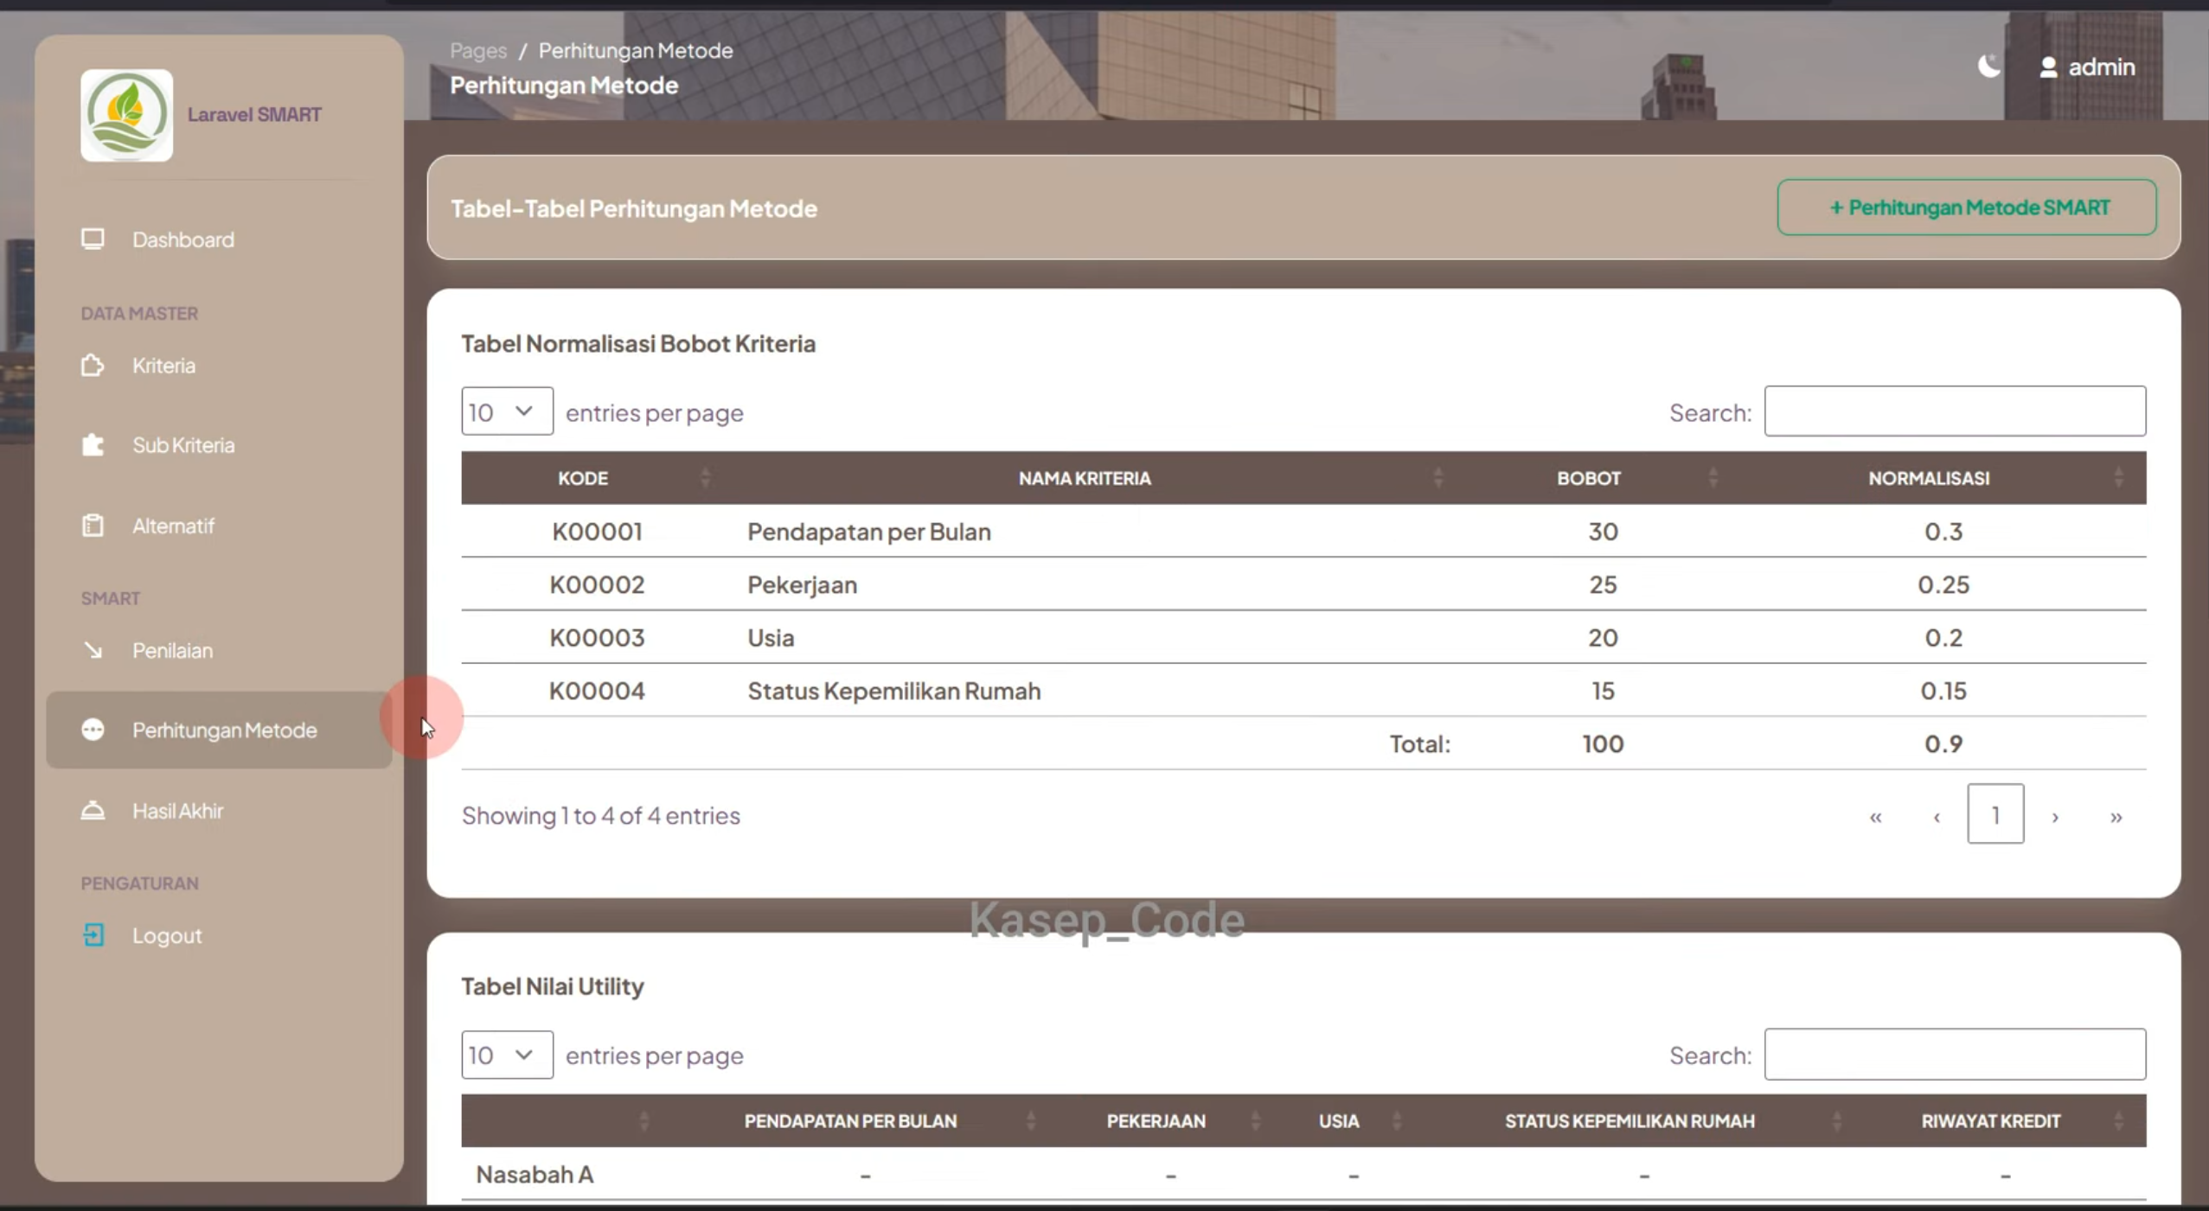Click the Laravel SMART logo image
The height and width of the screenshot is (1211, 2209).
click(x=126, y=115)
